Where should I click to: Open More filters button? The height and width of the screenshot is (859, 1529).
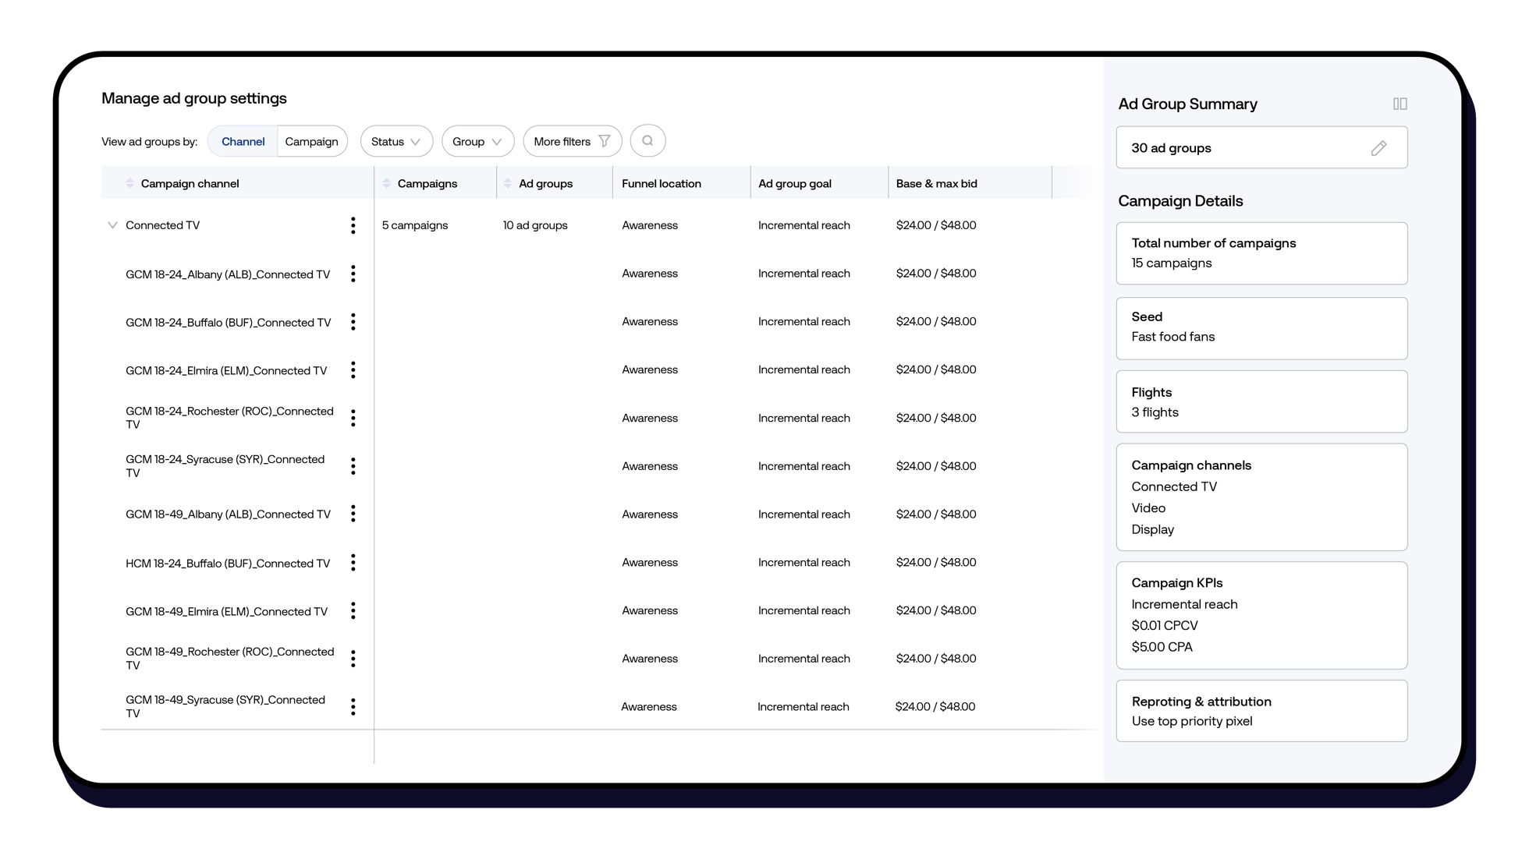[x=572, y=142]
